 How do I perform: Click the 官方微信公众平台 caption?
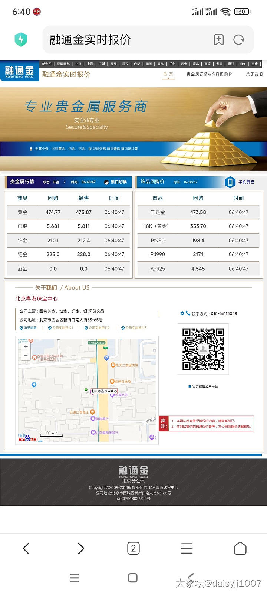tap(205, 386)
